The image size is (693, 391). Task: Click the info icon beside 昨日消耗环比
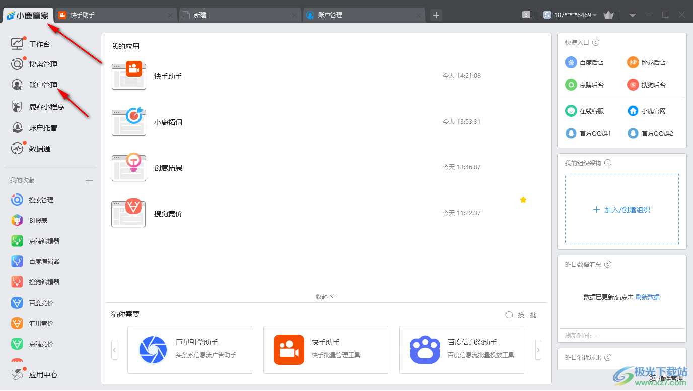coord(608,358)
